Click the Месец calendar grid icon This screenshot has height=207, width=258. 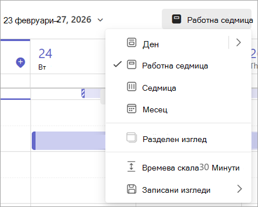coord(131,108)
